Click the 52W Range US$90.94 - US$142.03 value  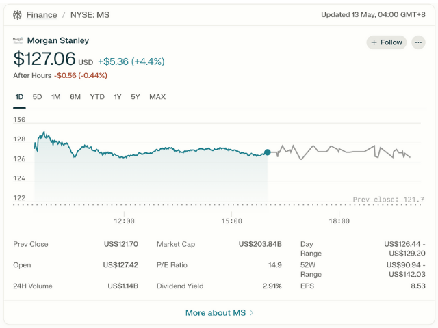point(406,269)
